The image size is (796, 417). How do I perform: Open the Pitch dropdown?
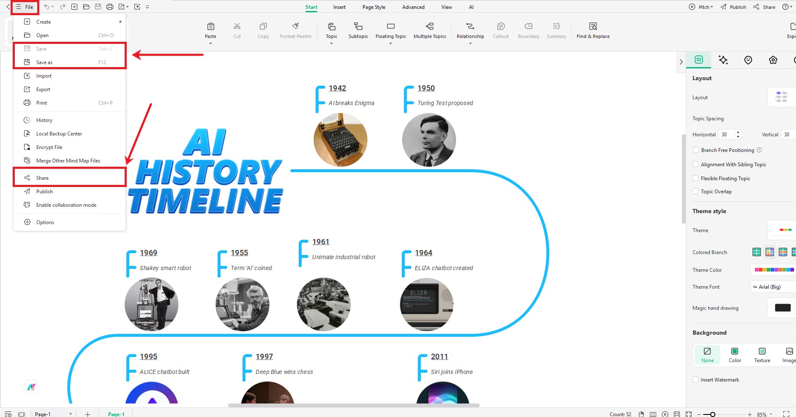701,7
